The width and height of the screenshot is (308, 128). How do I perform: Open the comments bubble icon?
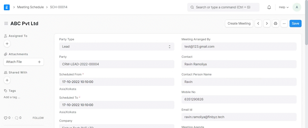(x=17, y=118)
